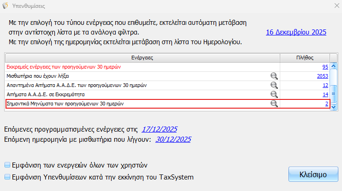Open the count link 95 for pending actions
The width and height of the screenshot is (342, 191).
pos(325,67)
